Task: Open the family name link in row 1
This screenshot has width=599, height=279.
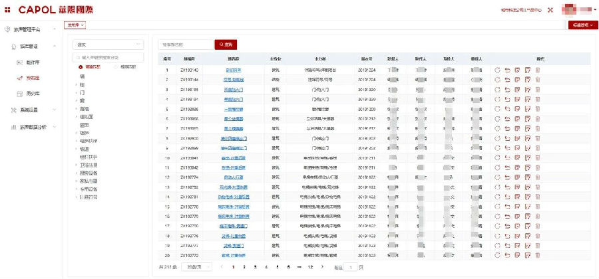Action: click(x=234, y=70)
